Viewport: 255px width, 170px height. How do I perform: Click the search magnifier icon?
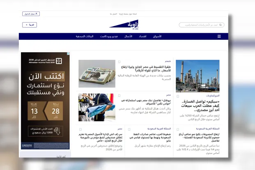pos(221,25)
